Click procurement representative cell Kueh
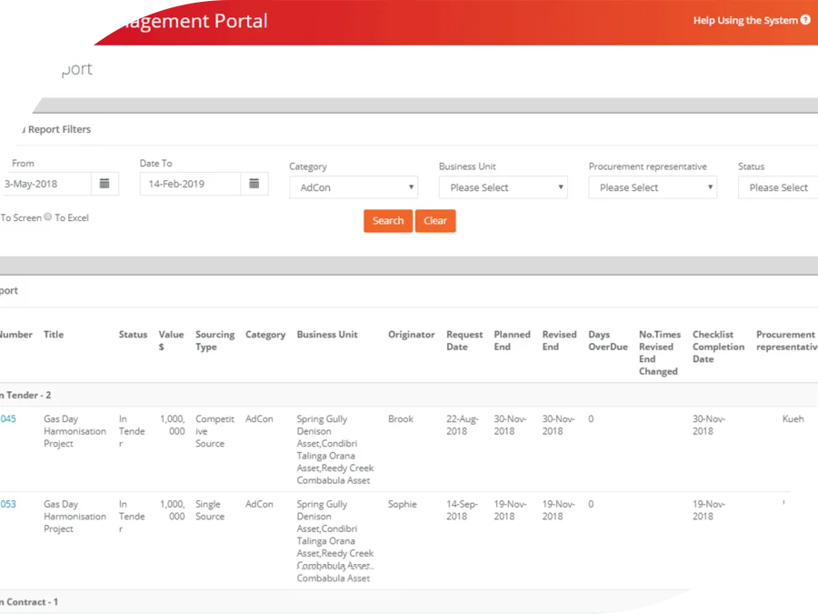 [793, 418]
